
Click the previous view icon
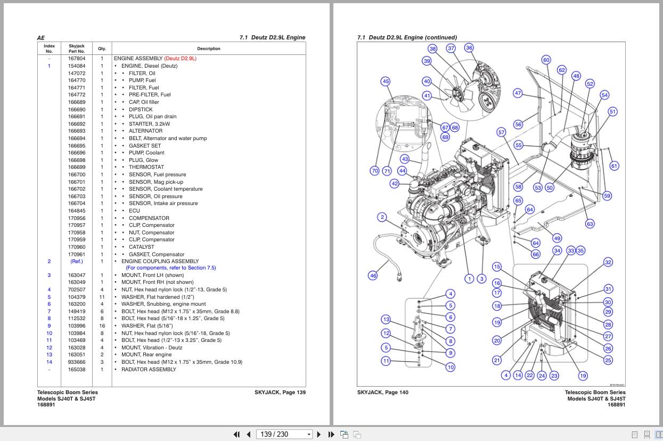(344, 434)
